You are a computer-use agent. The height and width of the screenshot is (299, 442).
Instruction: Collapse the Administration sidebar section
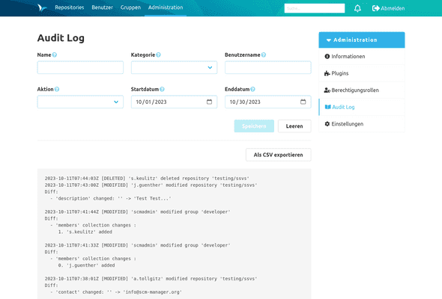click(x=362, y=40)
